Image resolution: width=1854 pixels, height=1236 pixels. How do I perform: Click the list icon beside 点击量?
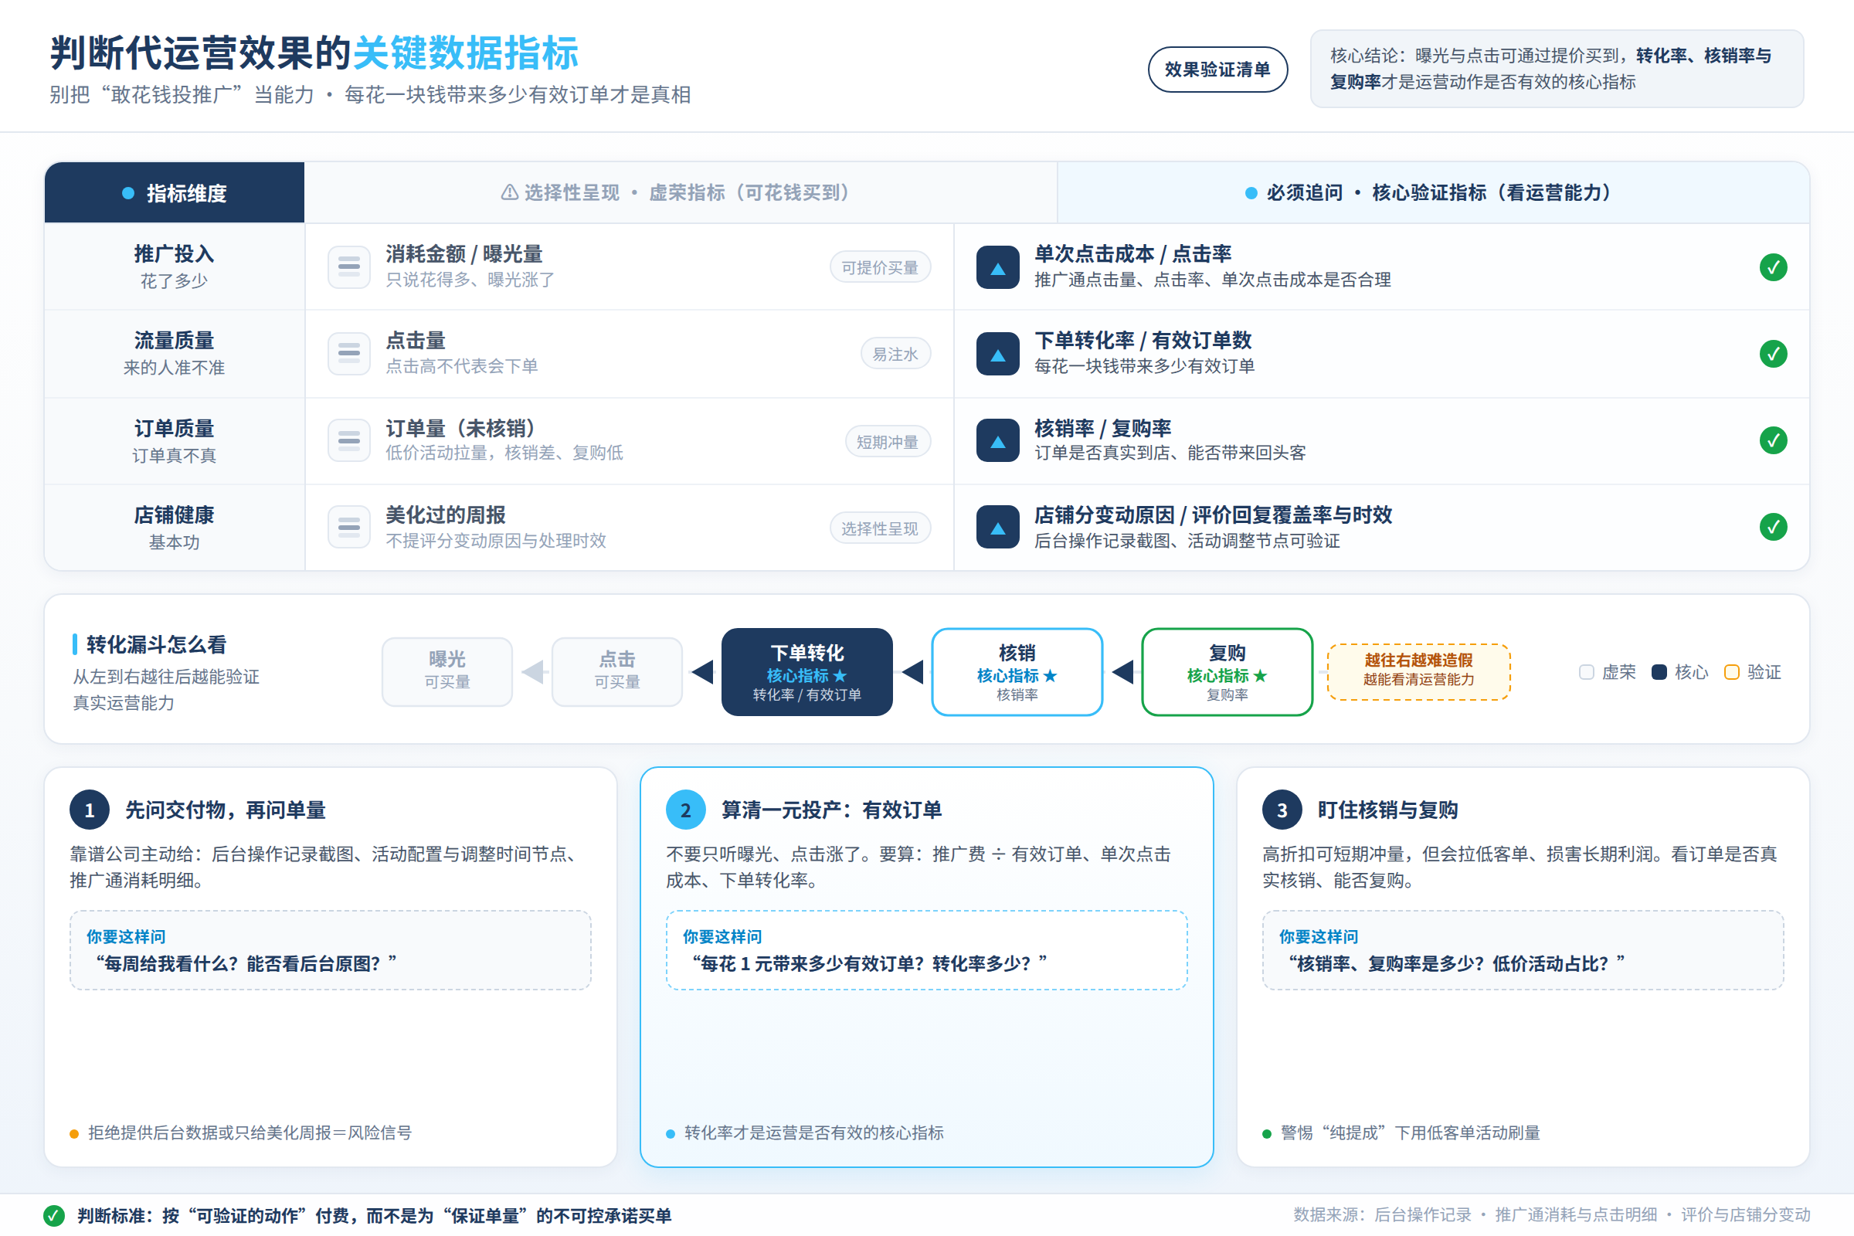click(349, 354)
